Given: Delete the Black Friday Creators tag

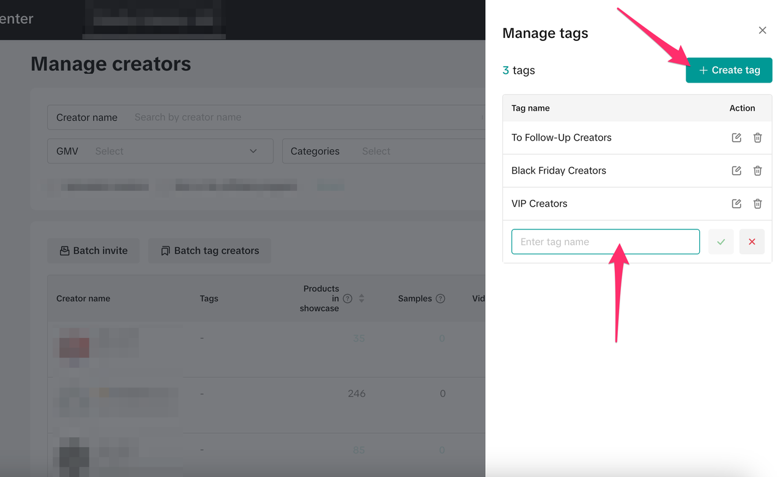Looking at the screenshot, I should [757, 171].
